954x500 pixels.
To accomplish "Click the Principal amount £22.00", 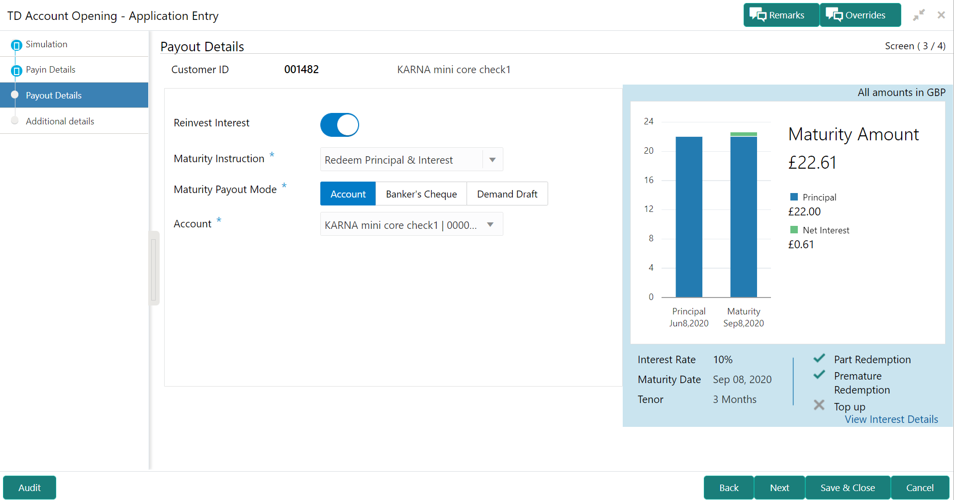I will [804, 212].
